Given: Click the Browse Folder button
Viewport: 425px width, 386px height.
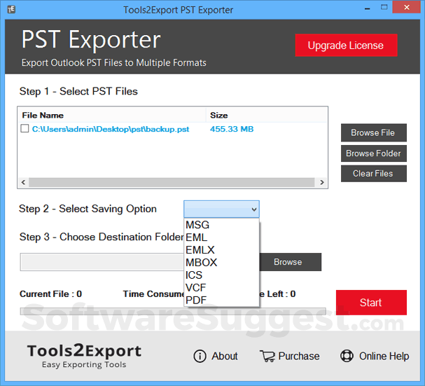Looking at the screenshot, I should tap(374, 153).
